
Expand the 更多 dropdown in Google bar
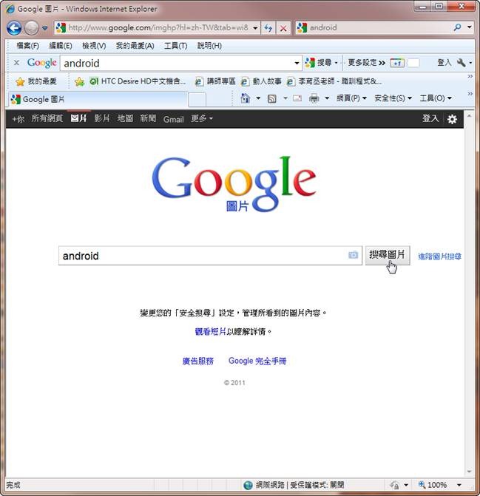tap(202, 118)
